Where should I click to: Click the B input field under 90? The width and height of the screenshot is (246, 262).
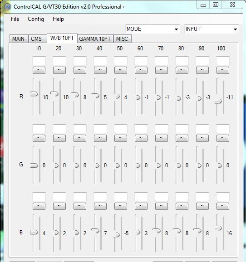point(202,197)
